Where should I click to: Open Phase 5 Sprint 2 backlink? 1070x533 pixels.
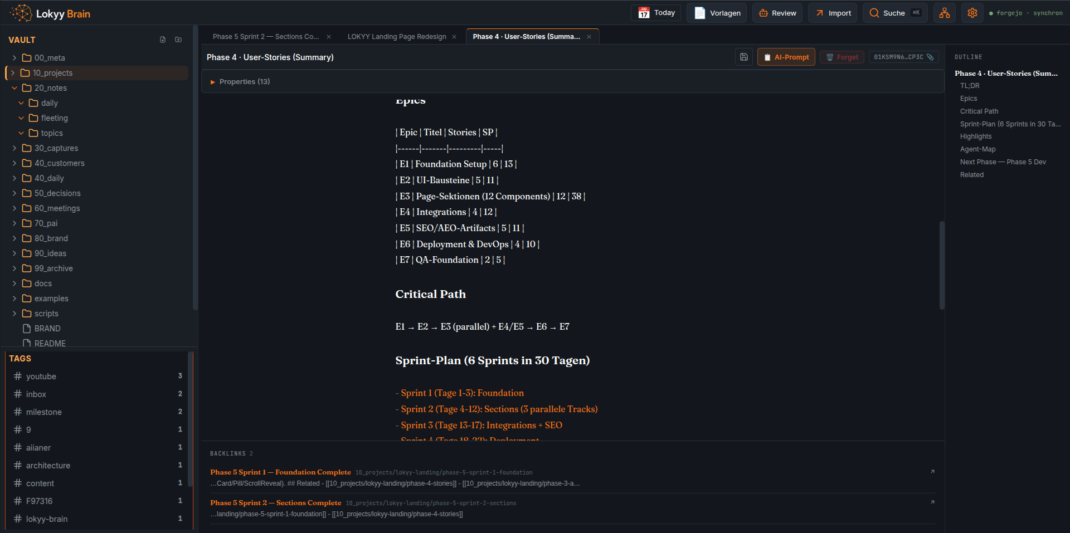[276, 503]
